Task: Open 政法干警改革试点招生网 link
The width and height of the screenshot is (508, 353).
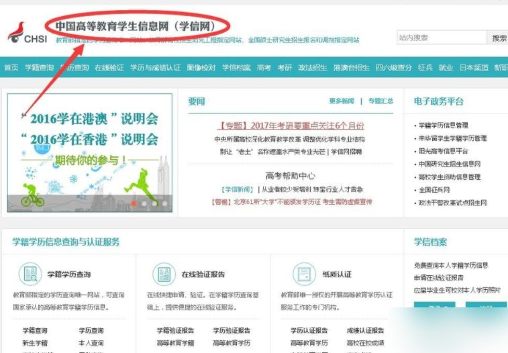Action: click(452, 203)
